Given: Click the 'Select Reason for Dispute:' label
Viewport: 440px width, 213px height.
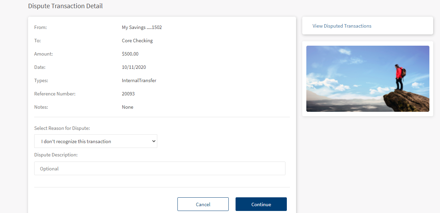Looking at the screenshot, I should [x=62, y=128].
